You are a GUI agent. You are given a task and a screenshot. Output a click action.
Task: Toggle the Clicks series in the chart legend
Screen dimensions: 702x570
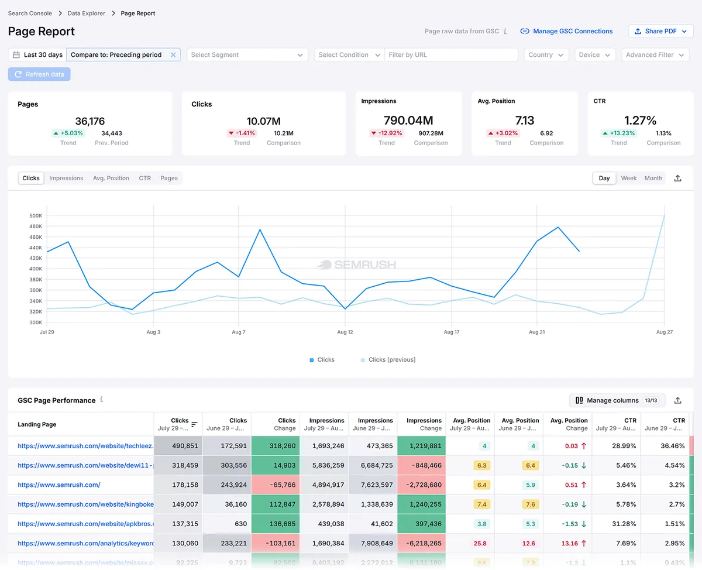(x=322, y=360)
